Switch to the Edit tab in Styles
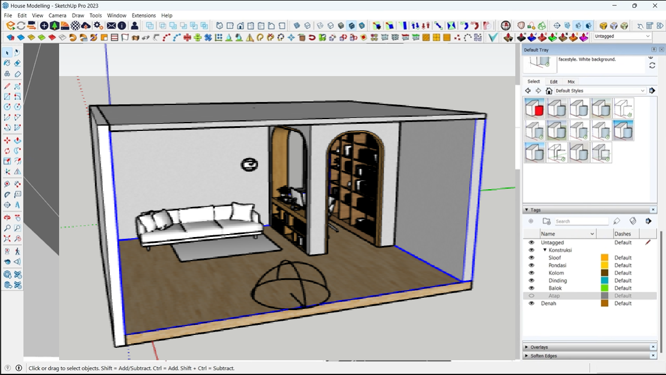 554,81
